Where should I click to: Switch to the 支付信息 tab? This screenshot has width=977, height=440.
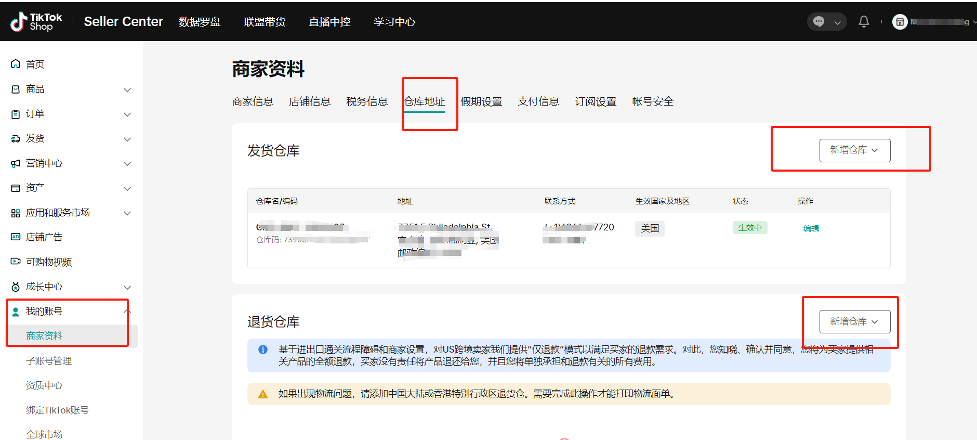pyautogui.click(x=538, y=101)
